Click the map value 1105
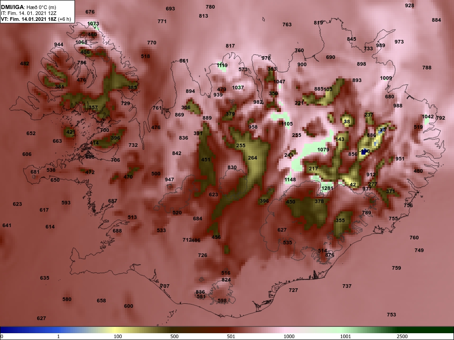Viewport: 454px width, 340px height. tap(287, 124)
